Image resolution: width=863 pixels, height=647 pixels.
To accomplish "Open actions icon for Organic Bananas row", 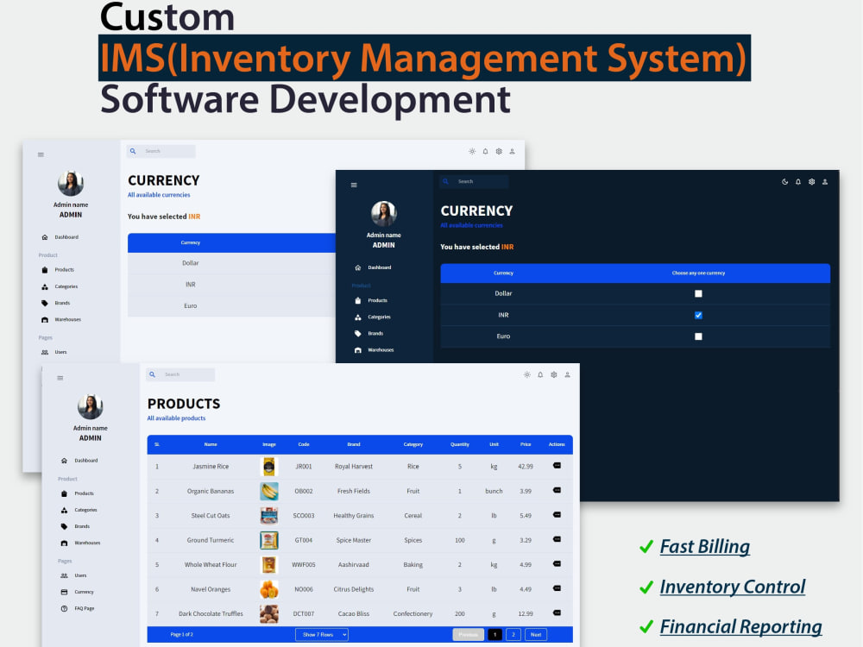I will click(x=557, y=490).
